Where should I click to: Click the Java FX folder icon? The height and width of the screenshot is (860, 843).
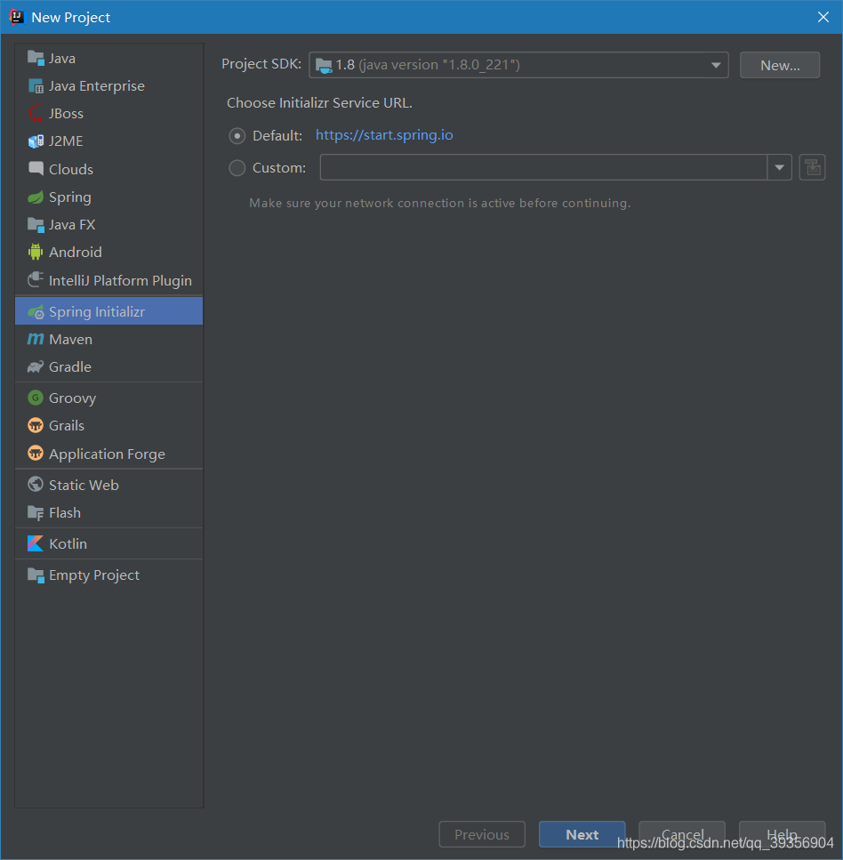pos(36,224)
